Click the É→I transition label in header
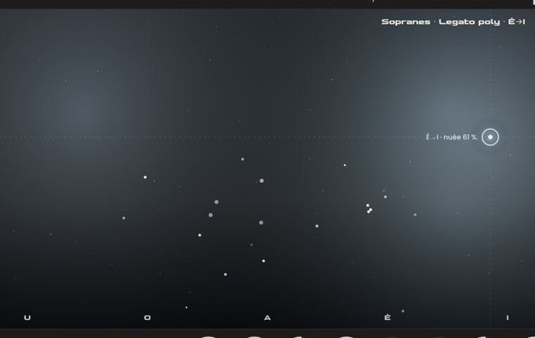Image resolution: width=535 pixels, height=338 pixels. click(x=517, y=22)
